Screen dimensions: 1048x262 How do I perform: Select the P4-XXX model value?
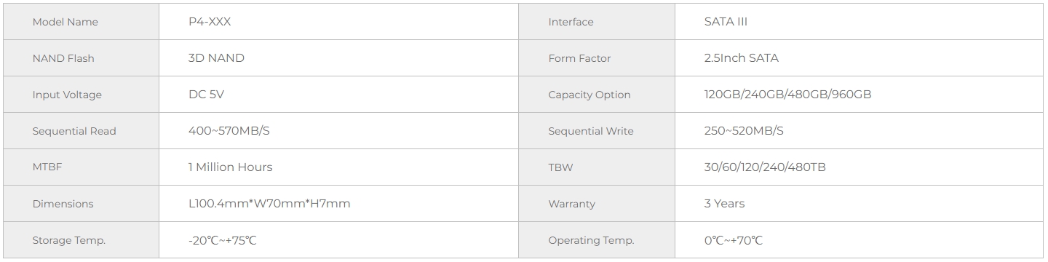point(210,22)
